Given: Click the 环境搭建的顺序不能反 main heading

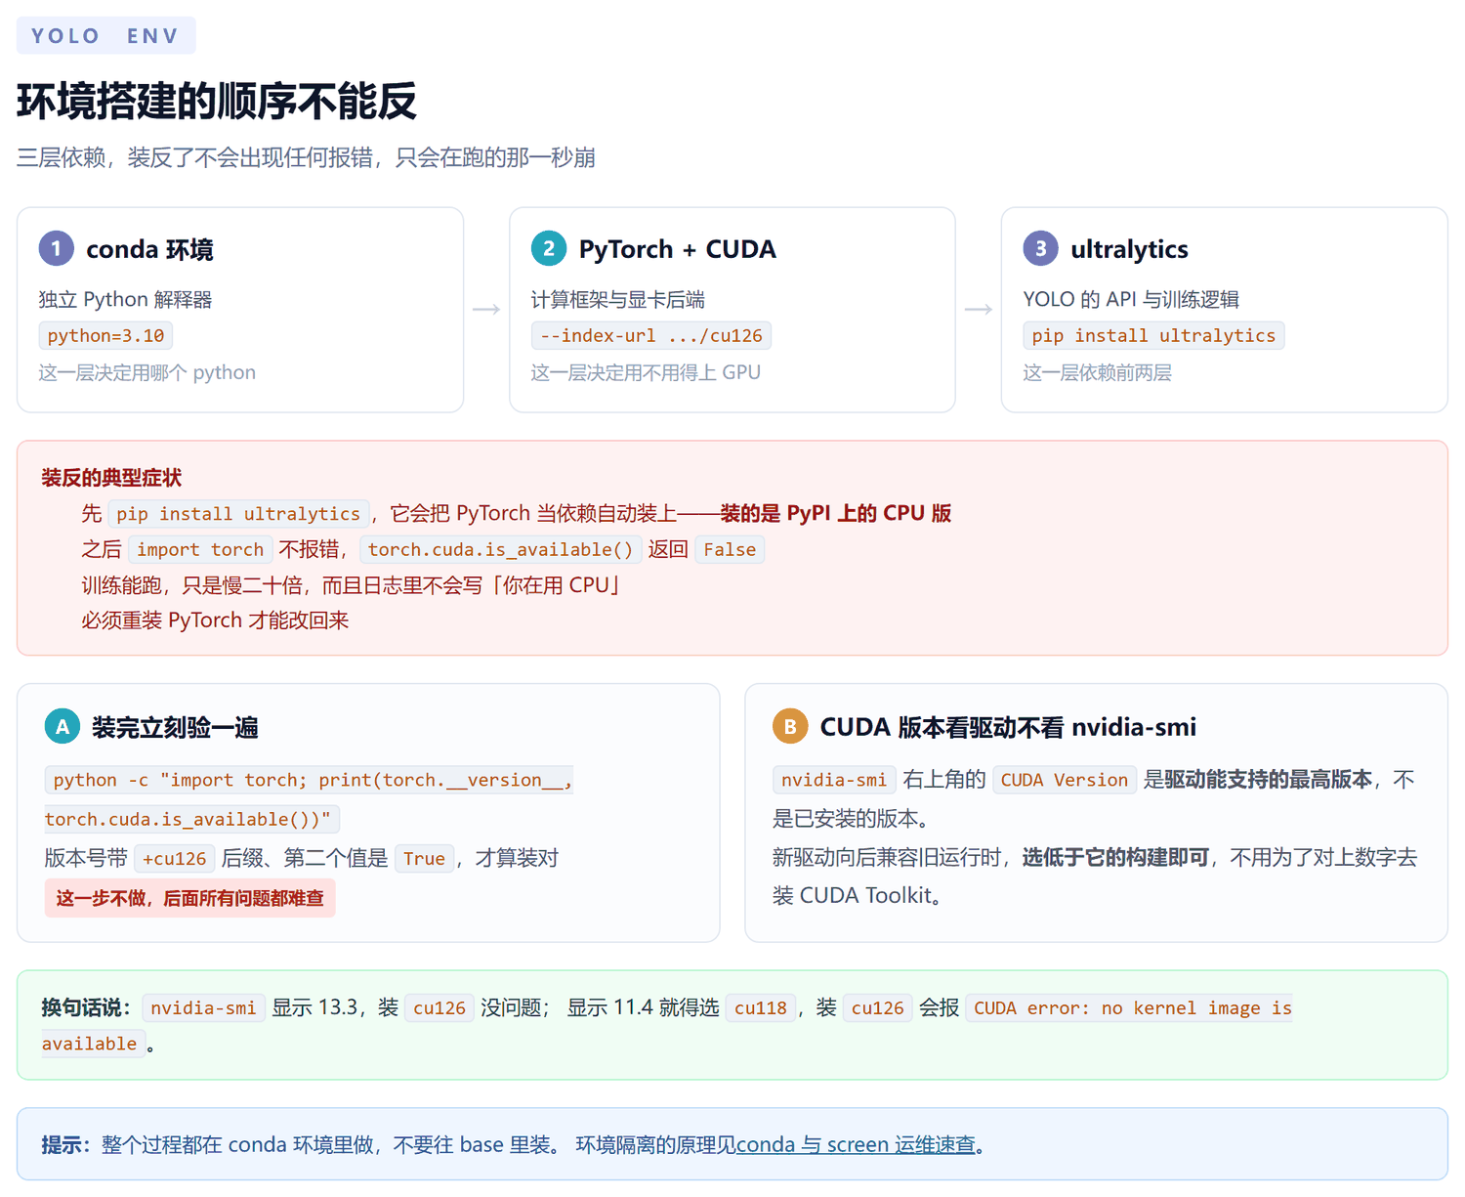Looking at the screenshot, I should [217, 102].
